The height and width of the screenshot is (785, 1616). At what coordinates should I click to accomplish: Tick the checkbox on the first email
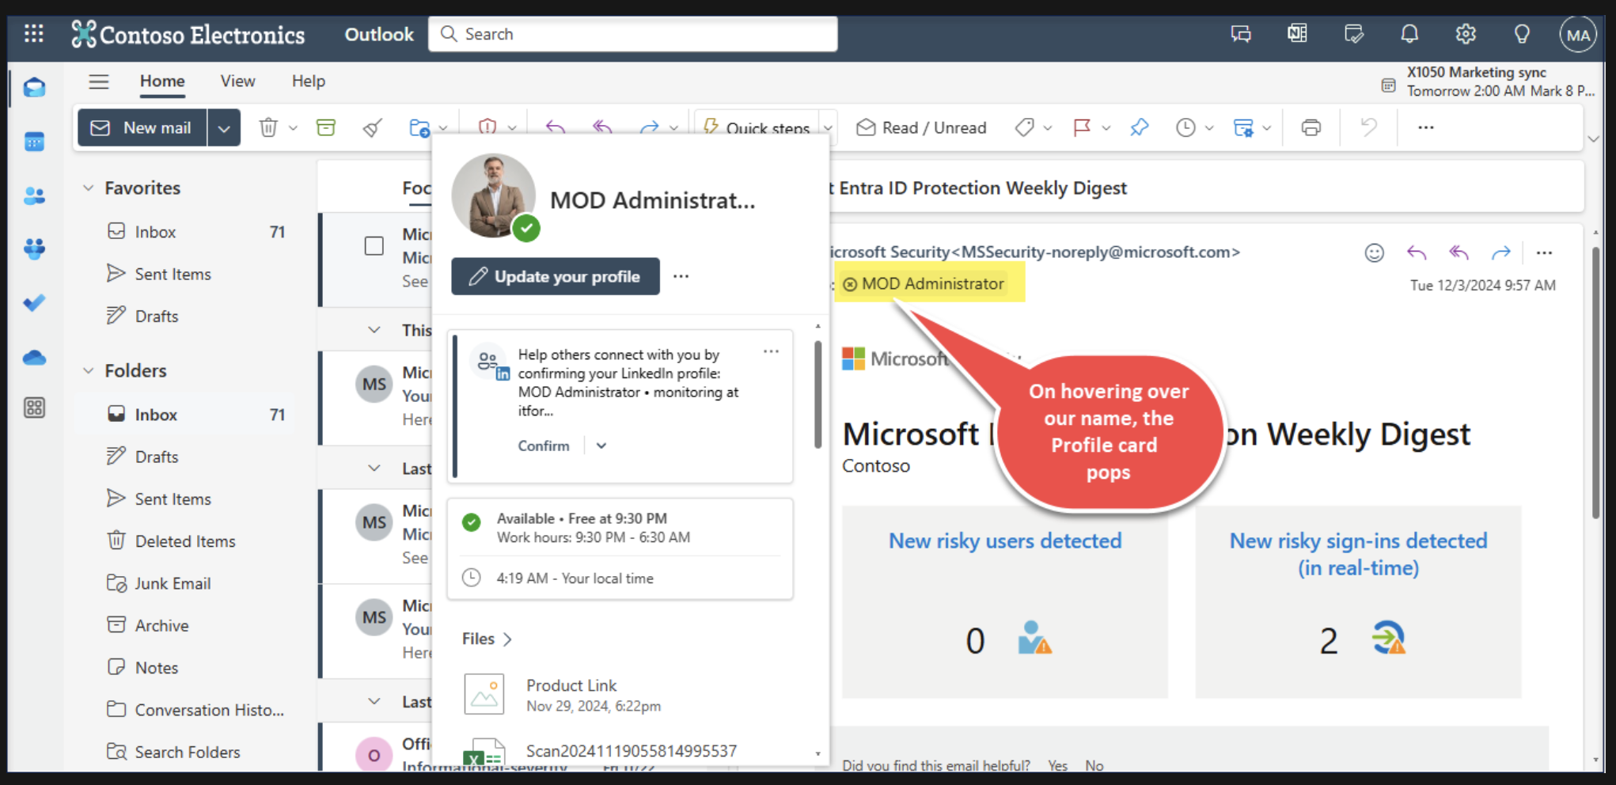click(x=374, y=246)
